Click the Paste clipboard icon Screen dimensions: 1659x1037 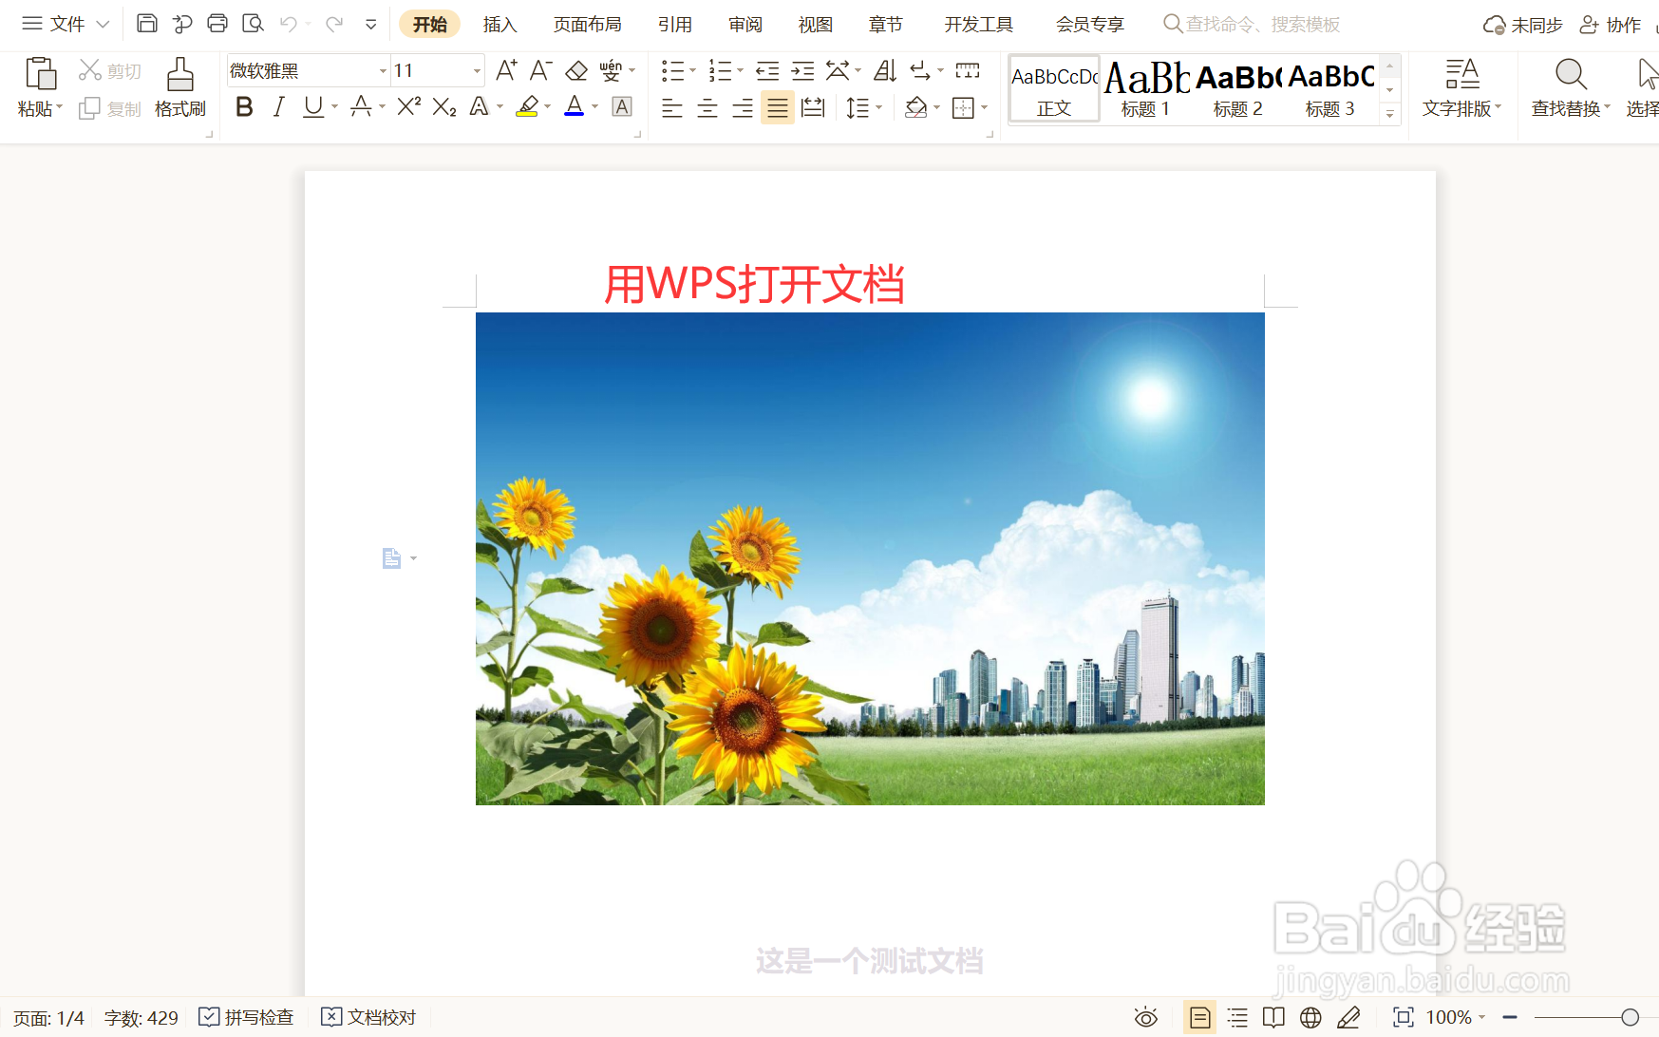click(x=40, y=74)
